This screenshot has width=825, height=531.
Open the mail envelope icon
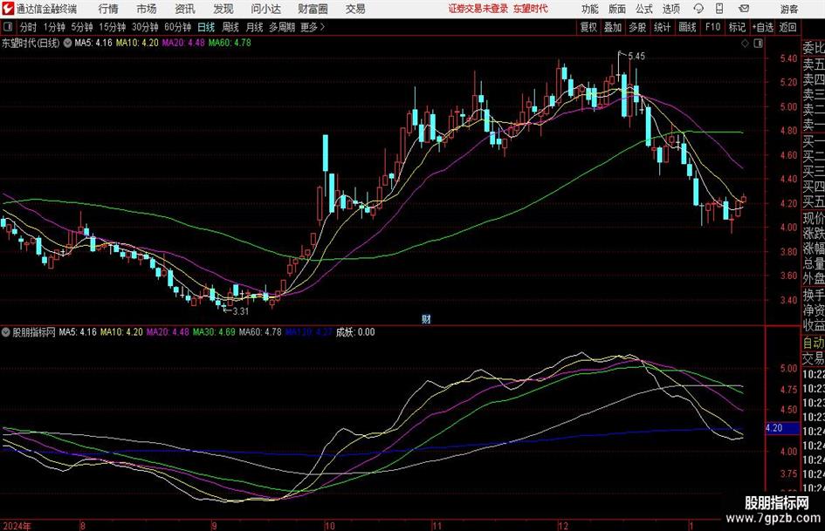tap(744, 9)
